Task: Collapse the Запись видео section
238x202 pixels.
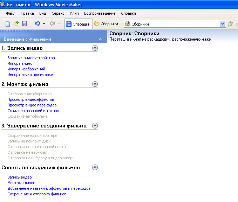Action: 95,48
